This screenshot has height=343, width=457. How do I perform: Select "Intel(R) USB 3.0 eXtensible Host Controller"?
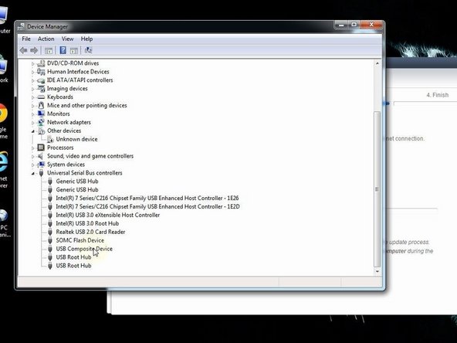(108, 215)
